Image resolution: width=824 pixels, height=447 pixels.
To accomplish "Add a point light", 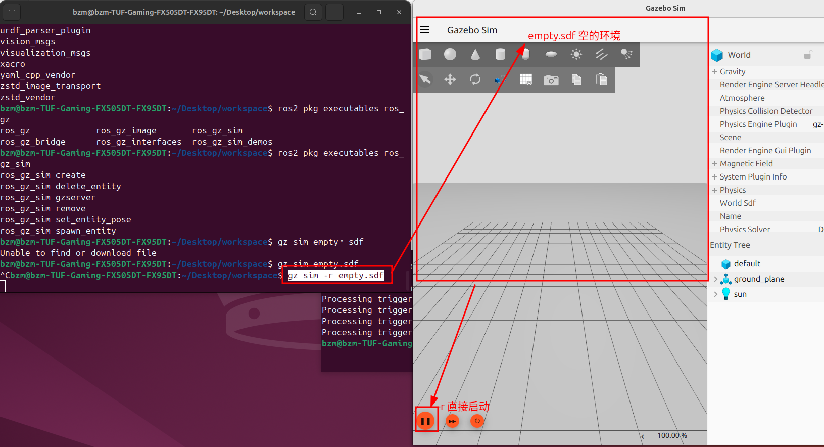I will 576,54.
